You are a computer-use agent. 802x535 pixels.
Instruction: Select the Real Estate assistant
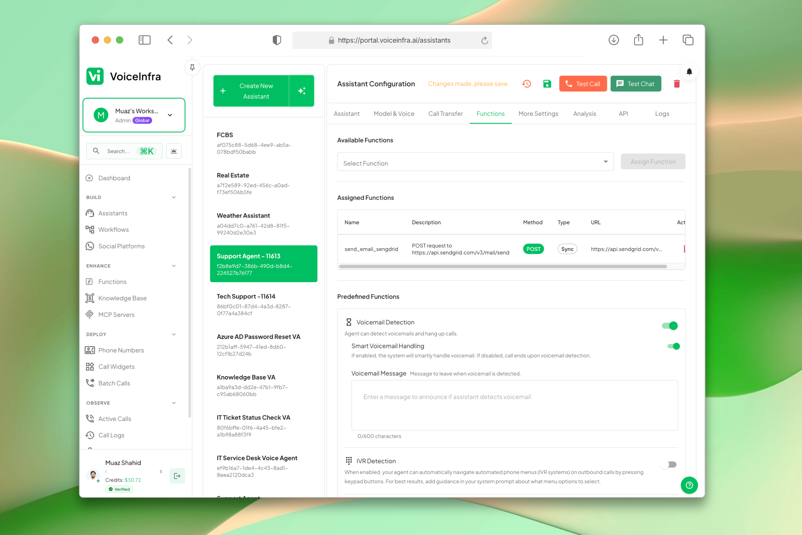click(264, 183)
